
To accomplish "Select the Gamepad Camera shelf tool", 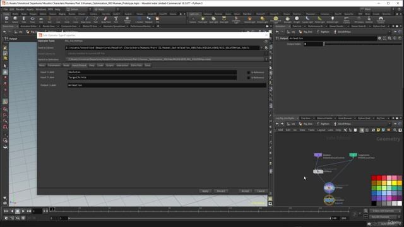I will pos(381,20).
